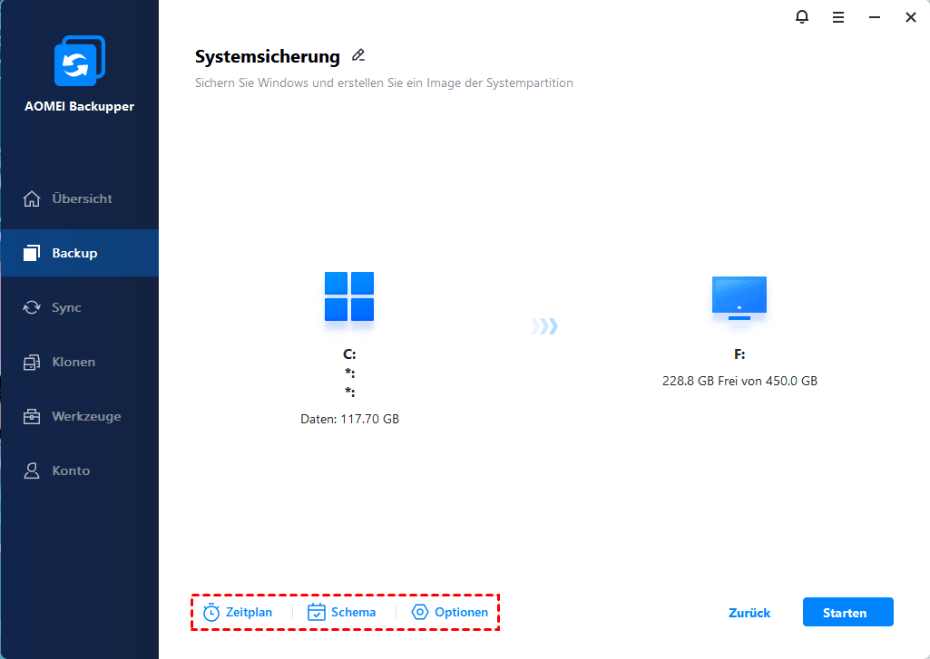Open the Übersicht home section
Image resolution: width=930 pixels, height=659 pixels.
point(80,199)
